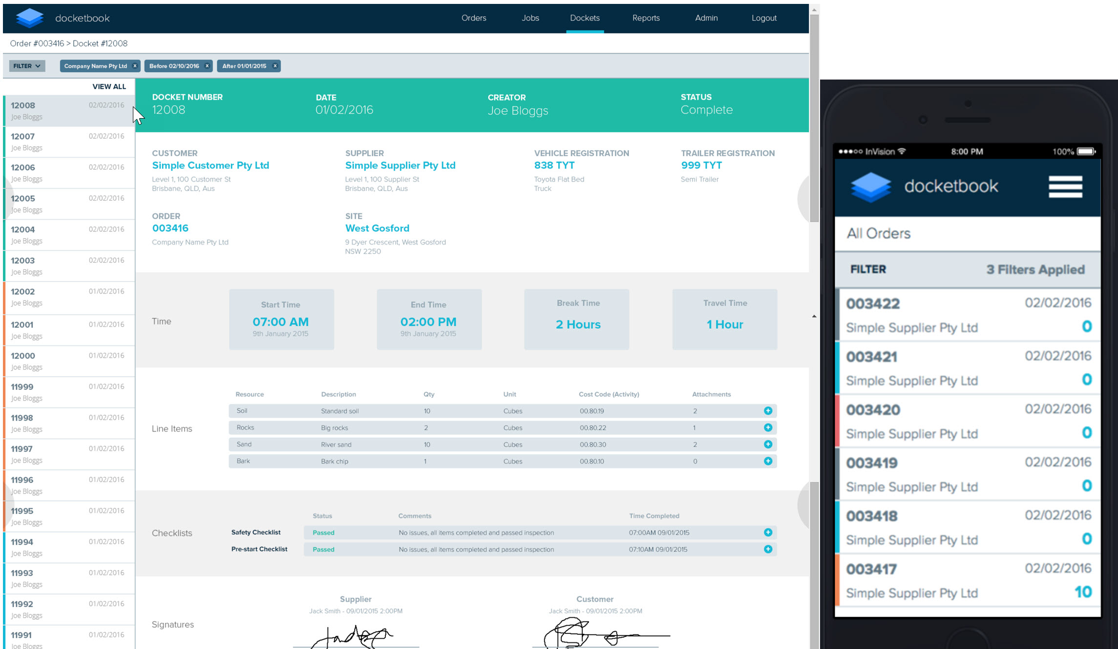Screen dimensions: 1118x649
Task: Switch to the Reports tab
Action: [646, 18]
